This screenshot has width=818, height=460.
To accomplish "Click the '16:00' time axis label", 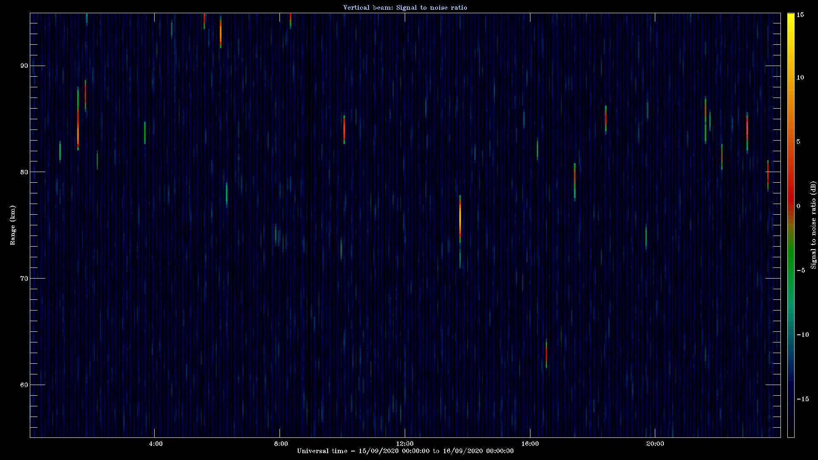I will (530, 444).
